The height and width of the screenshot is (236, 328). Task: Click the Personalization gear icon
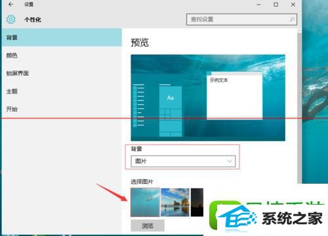(x=10, y=20)
